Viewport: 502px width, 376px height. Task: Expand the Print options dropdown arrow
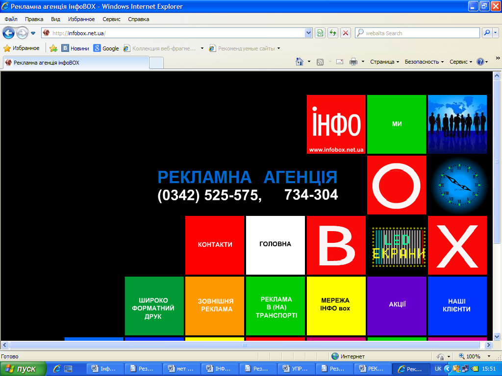click(x=363, y=62)
